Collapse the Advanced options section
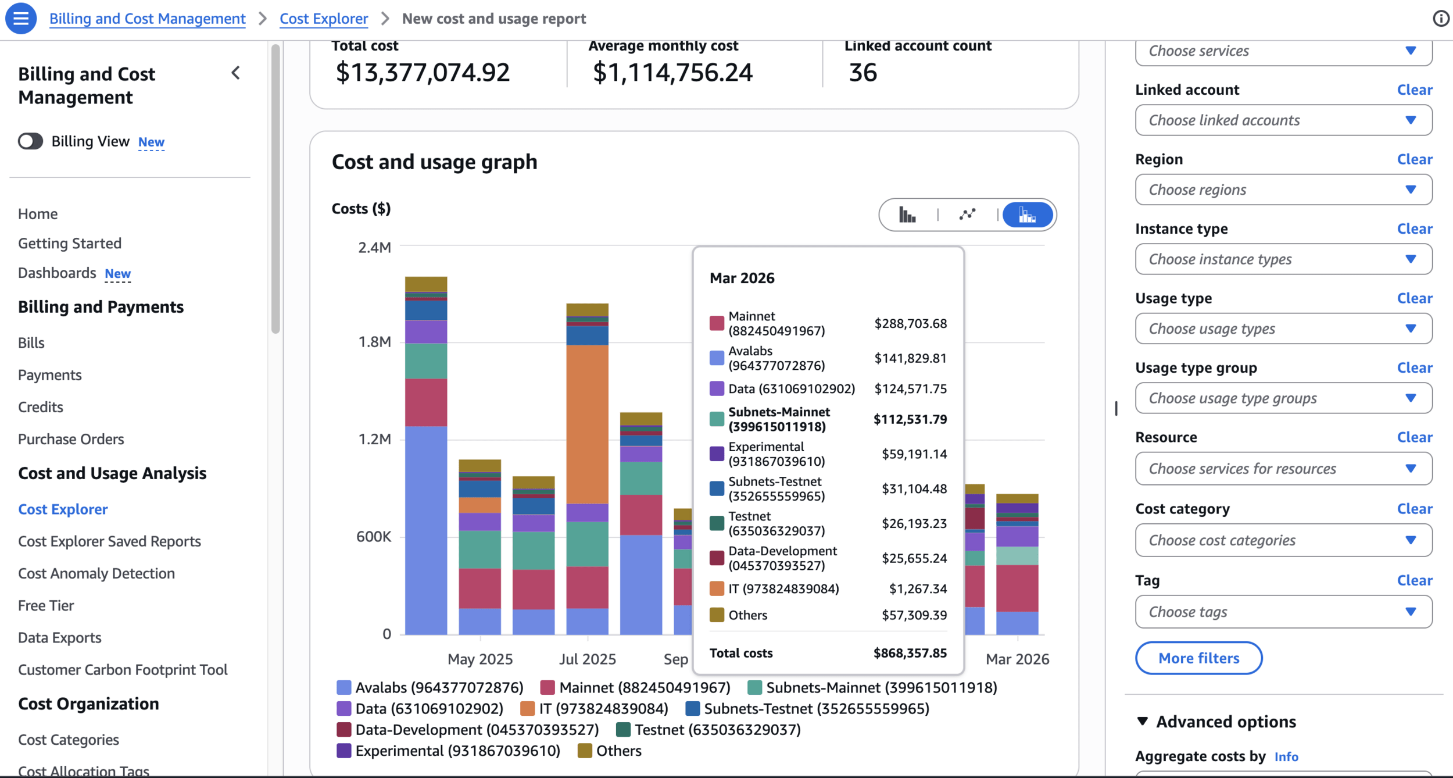1453x778 pixels. tap(1143, 722)
